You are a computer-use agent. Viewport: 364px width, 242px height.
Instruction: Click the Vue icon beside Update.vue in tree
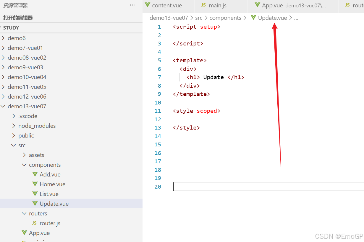(x=35, y=203)
